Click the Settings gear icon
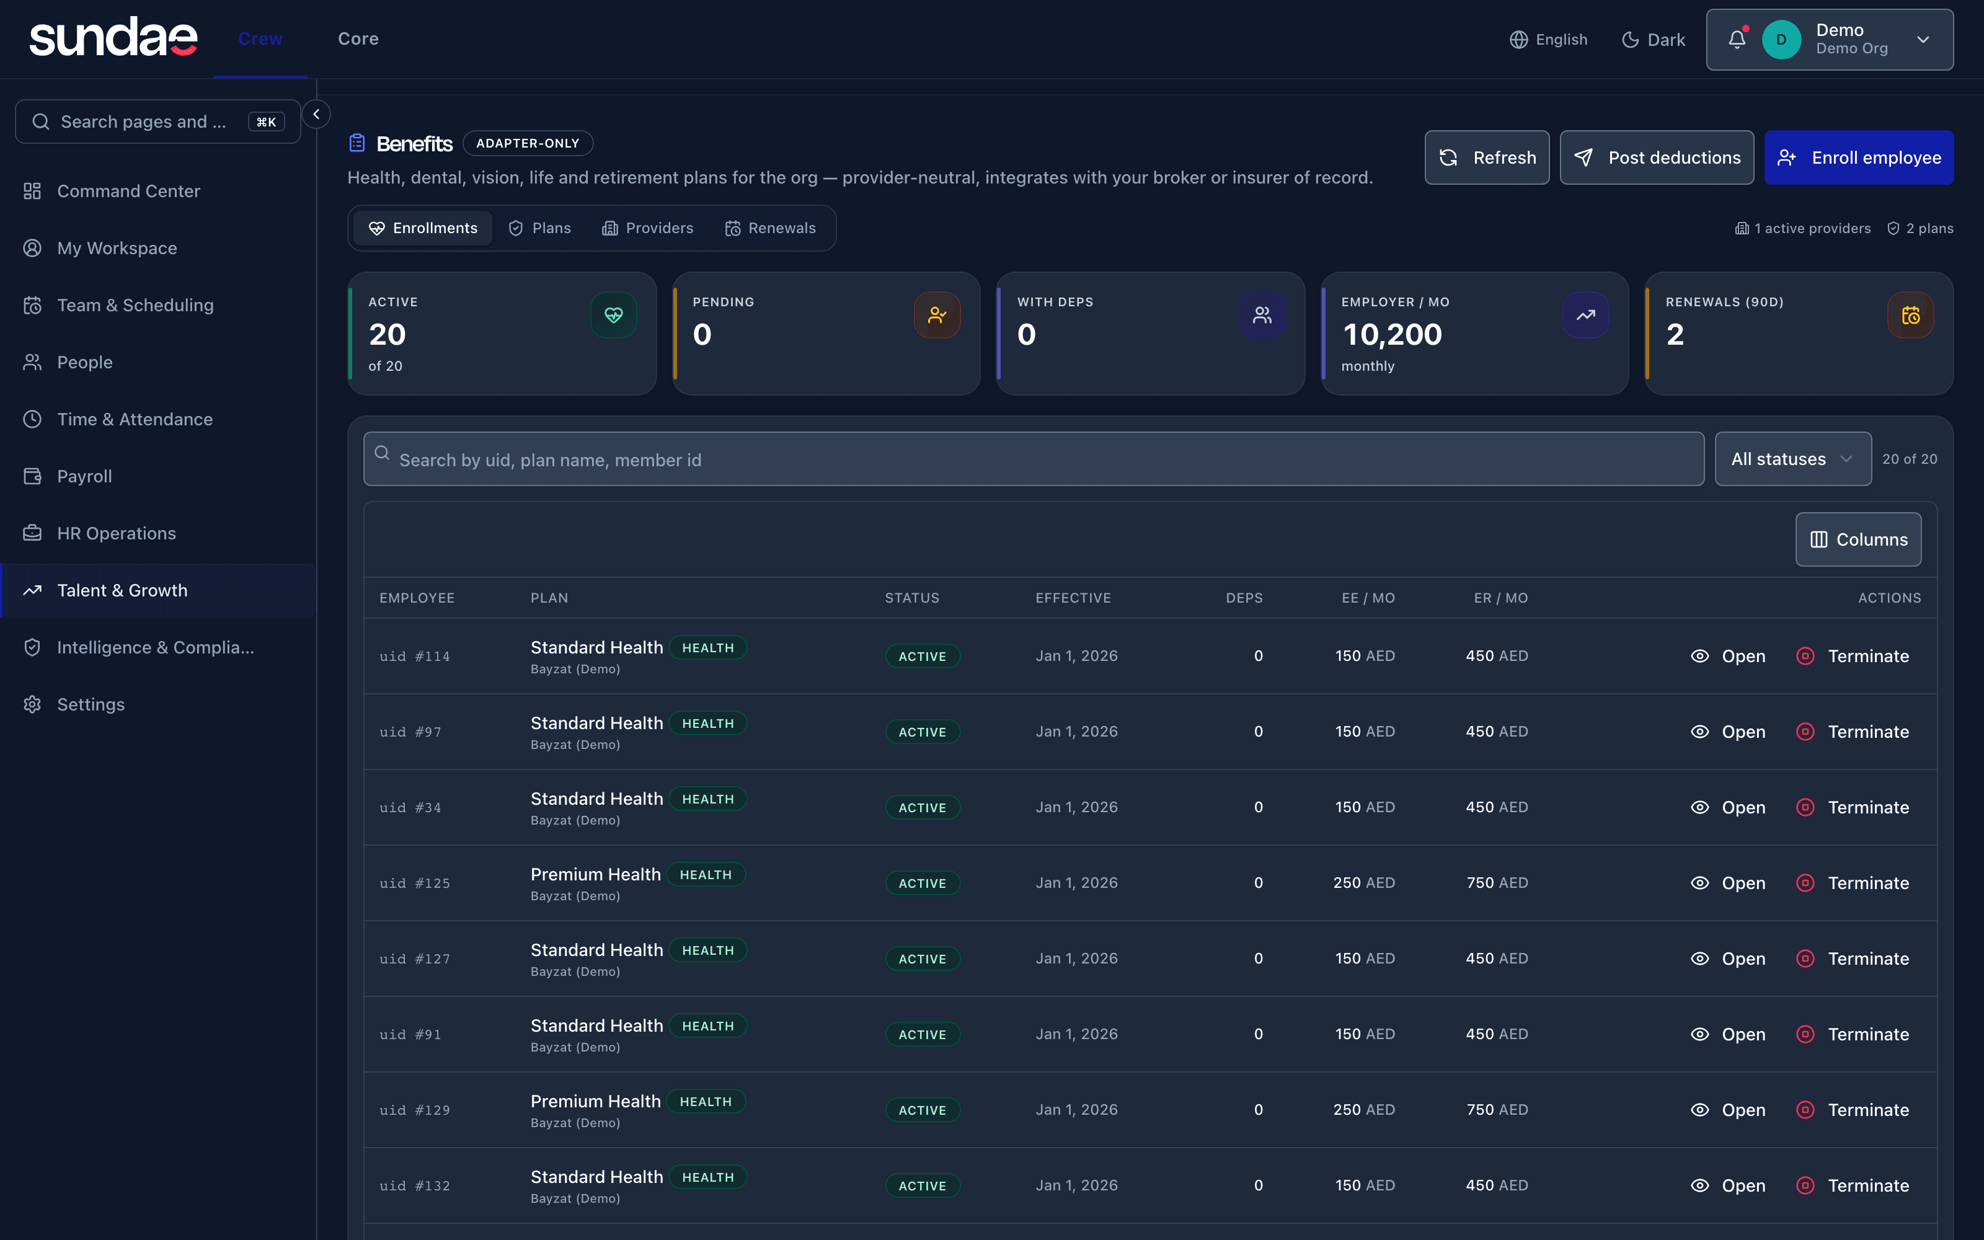1984x1240 pixels. click(x=32, y=704)
